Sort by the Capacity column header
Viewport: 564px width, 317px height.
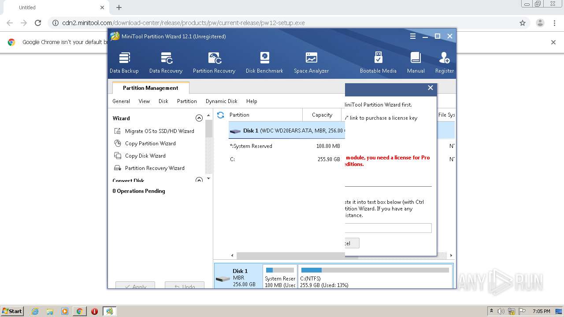(322, 115)
